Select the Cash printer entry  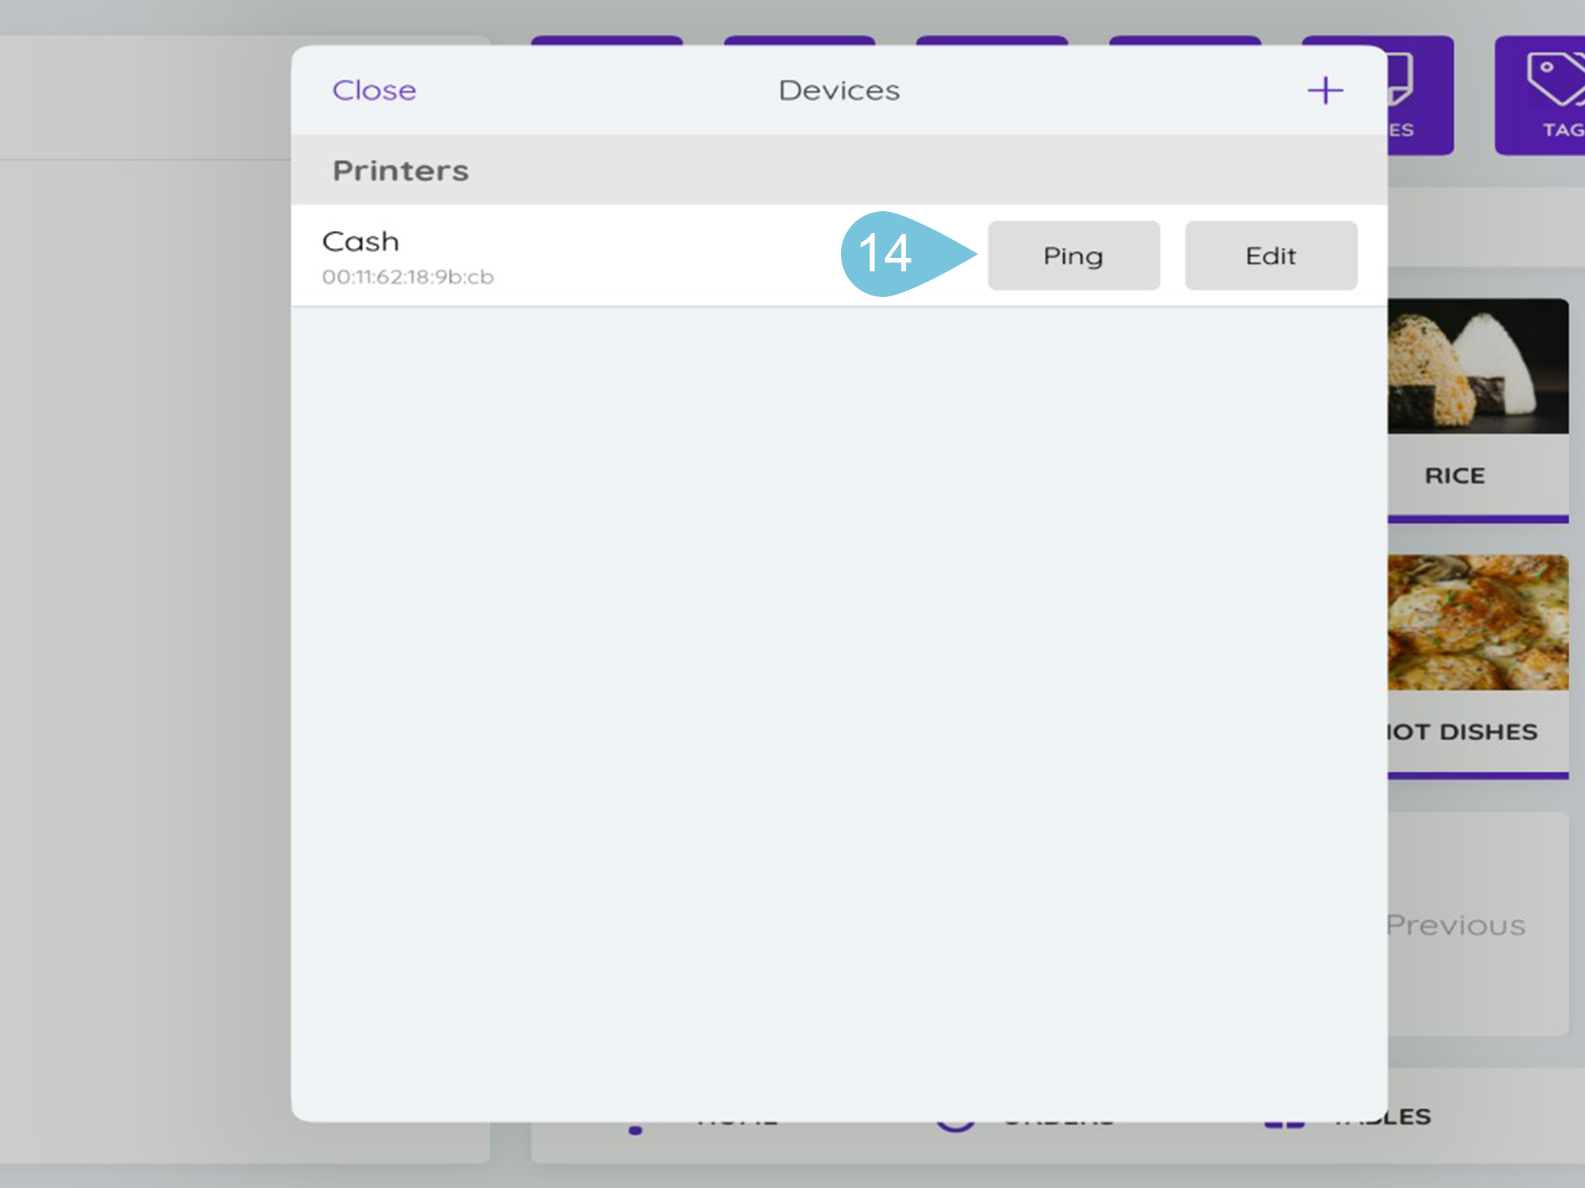pyautogui.click(x=361, y=242)
